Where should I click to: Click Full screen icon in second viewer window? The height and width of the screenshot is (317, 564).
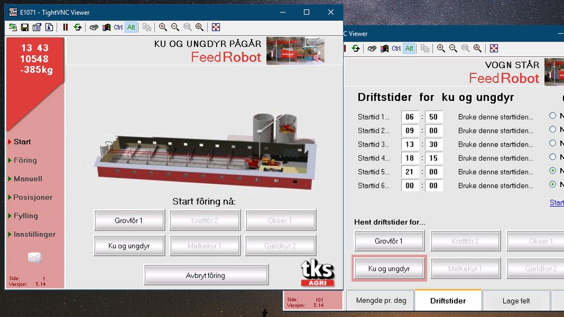pos(494,49)
